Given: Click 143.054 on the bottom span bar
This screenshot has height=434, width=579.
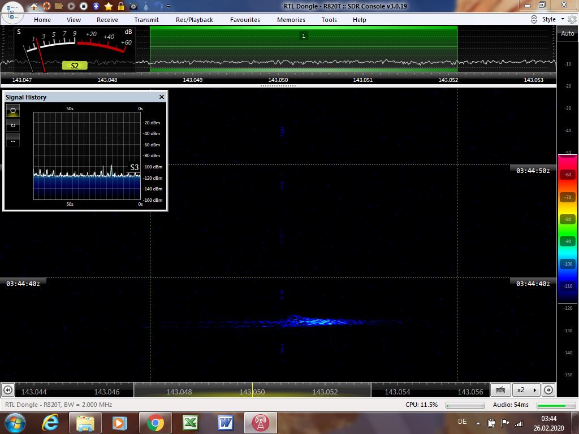Looking at the screenshot, I should (x=397, y=392).
